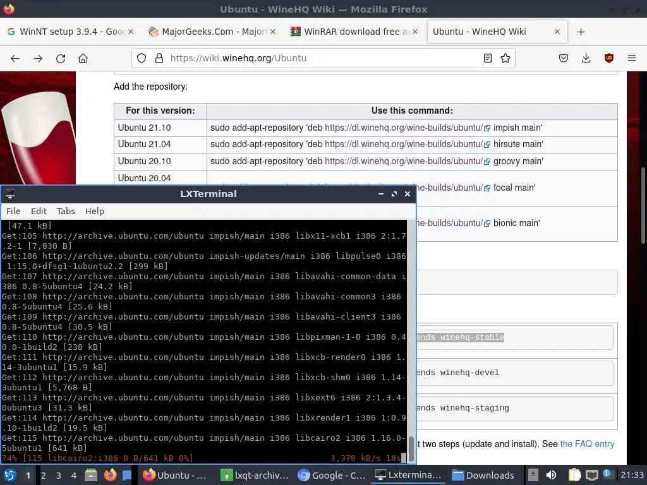This screenshot has height=485, width=647.
Task: Open the LXQt application menu
Action: click(10, 475)
